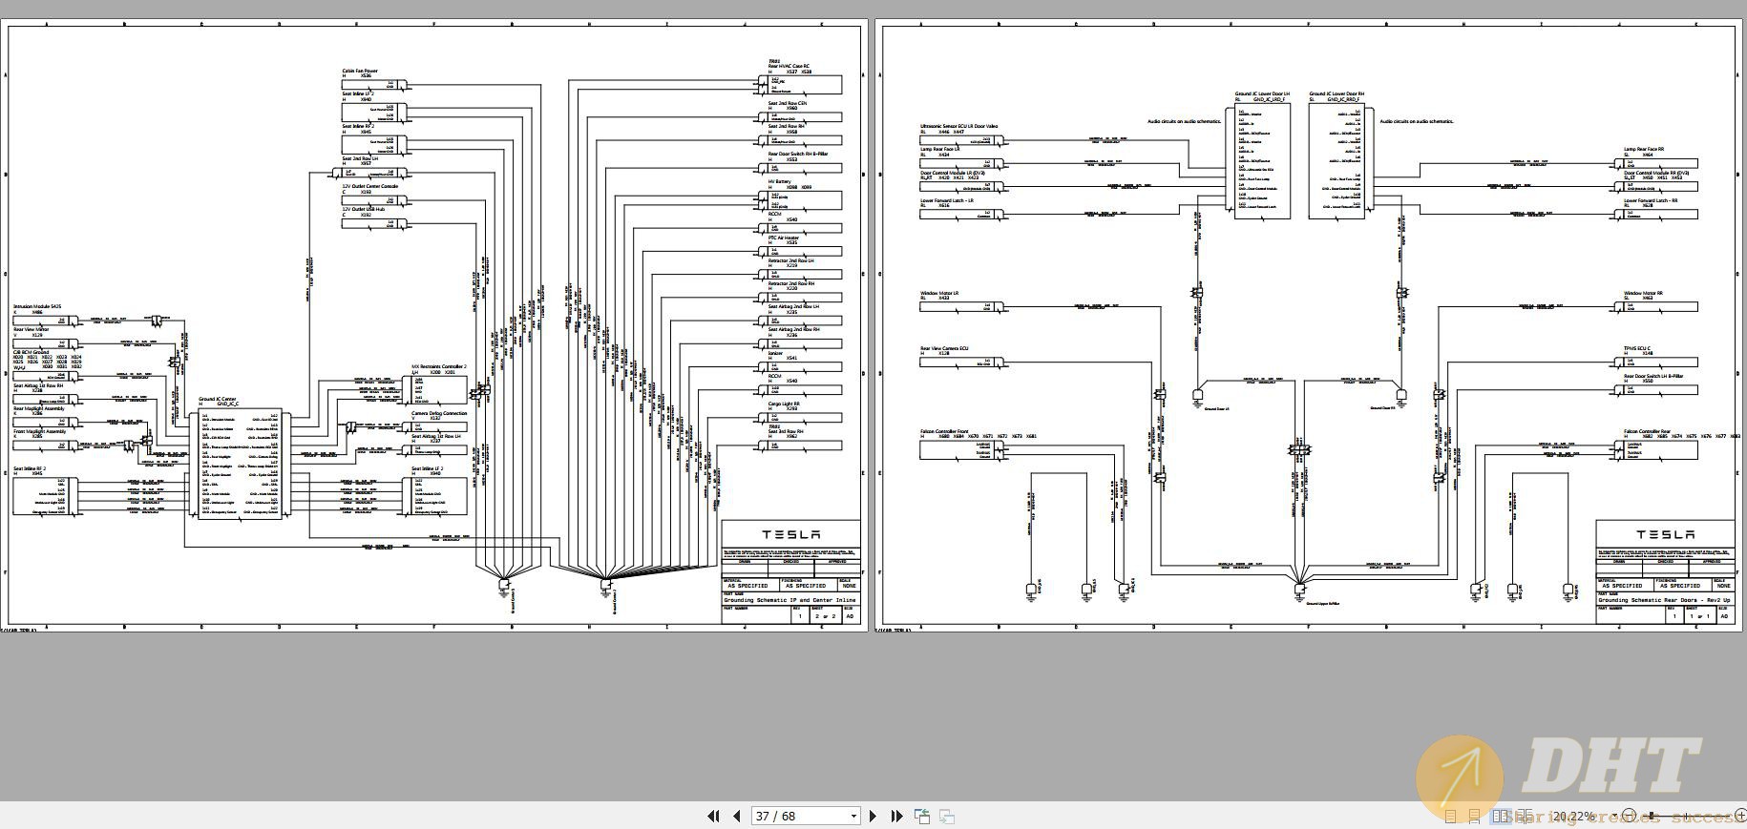Click the zoom in plus button
This screenshot has height=829, width=1747.
tap(1740, 816)
